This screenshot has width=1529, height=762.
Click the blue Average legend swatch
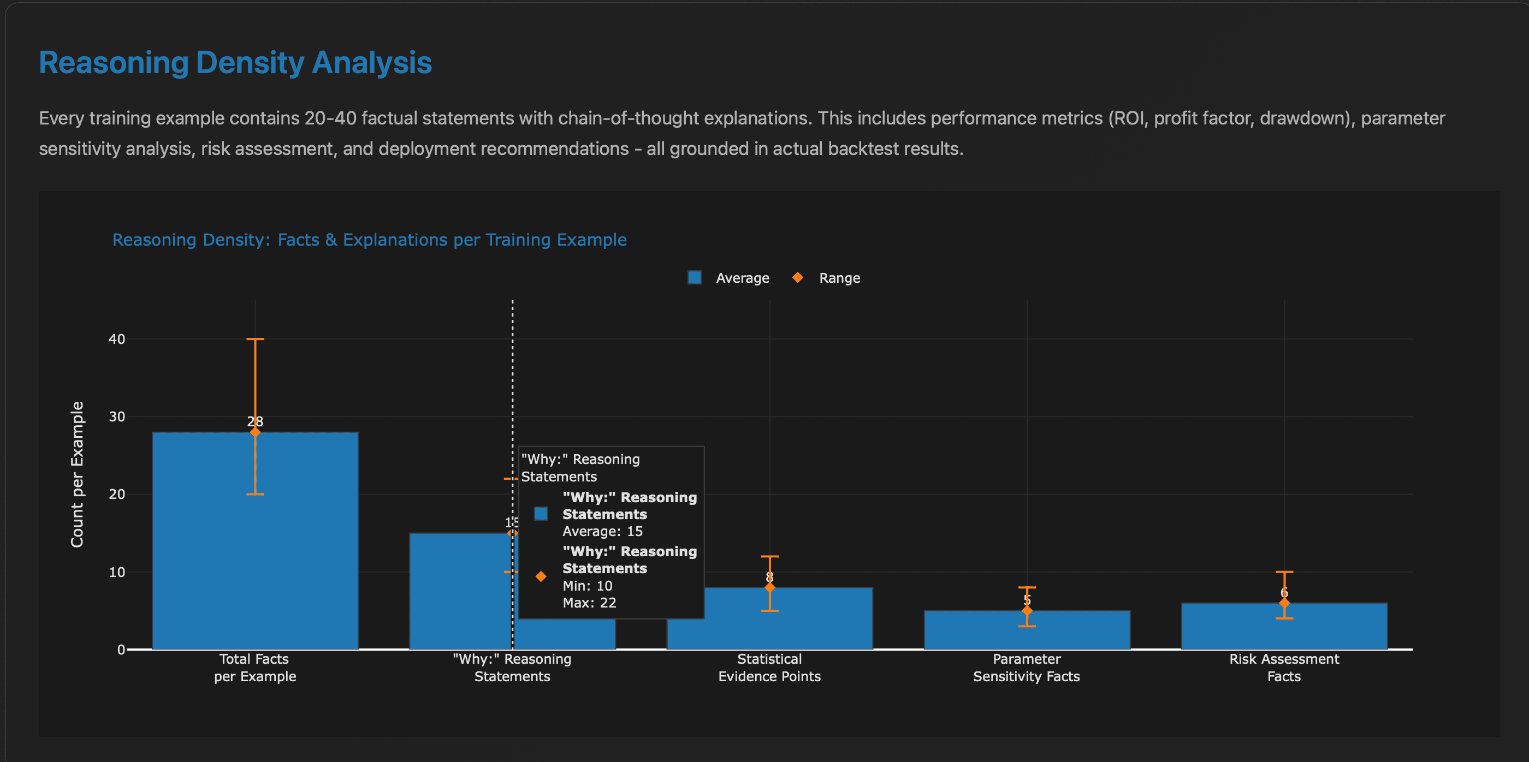[x=694, y=277]
